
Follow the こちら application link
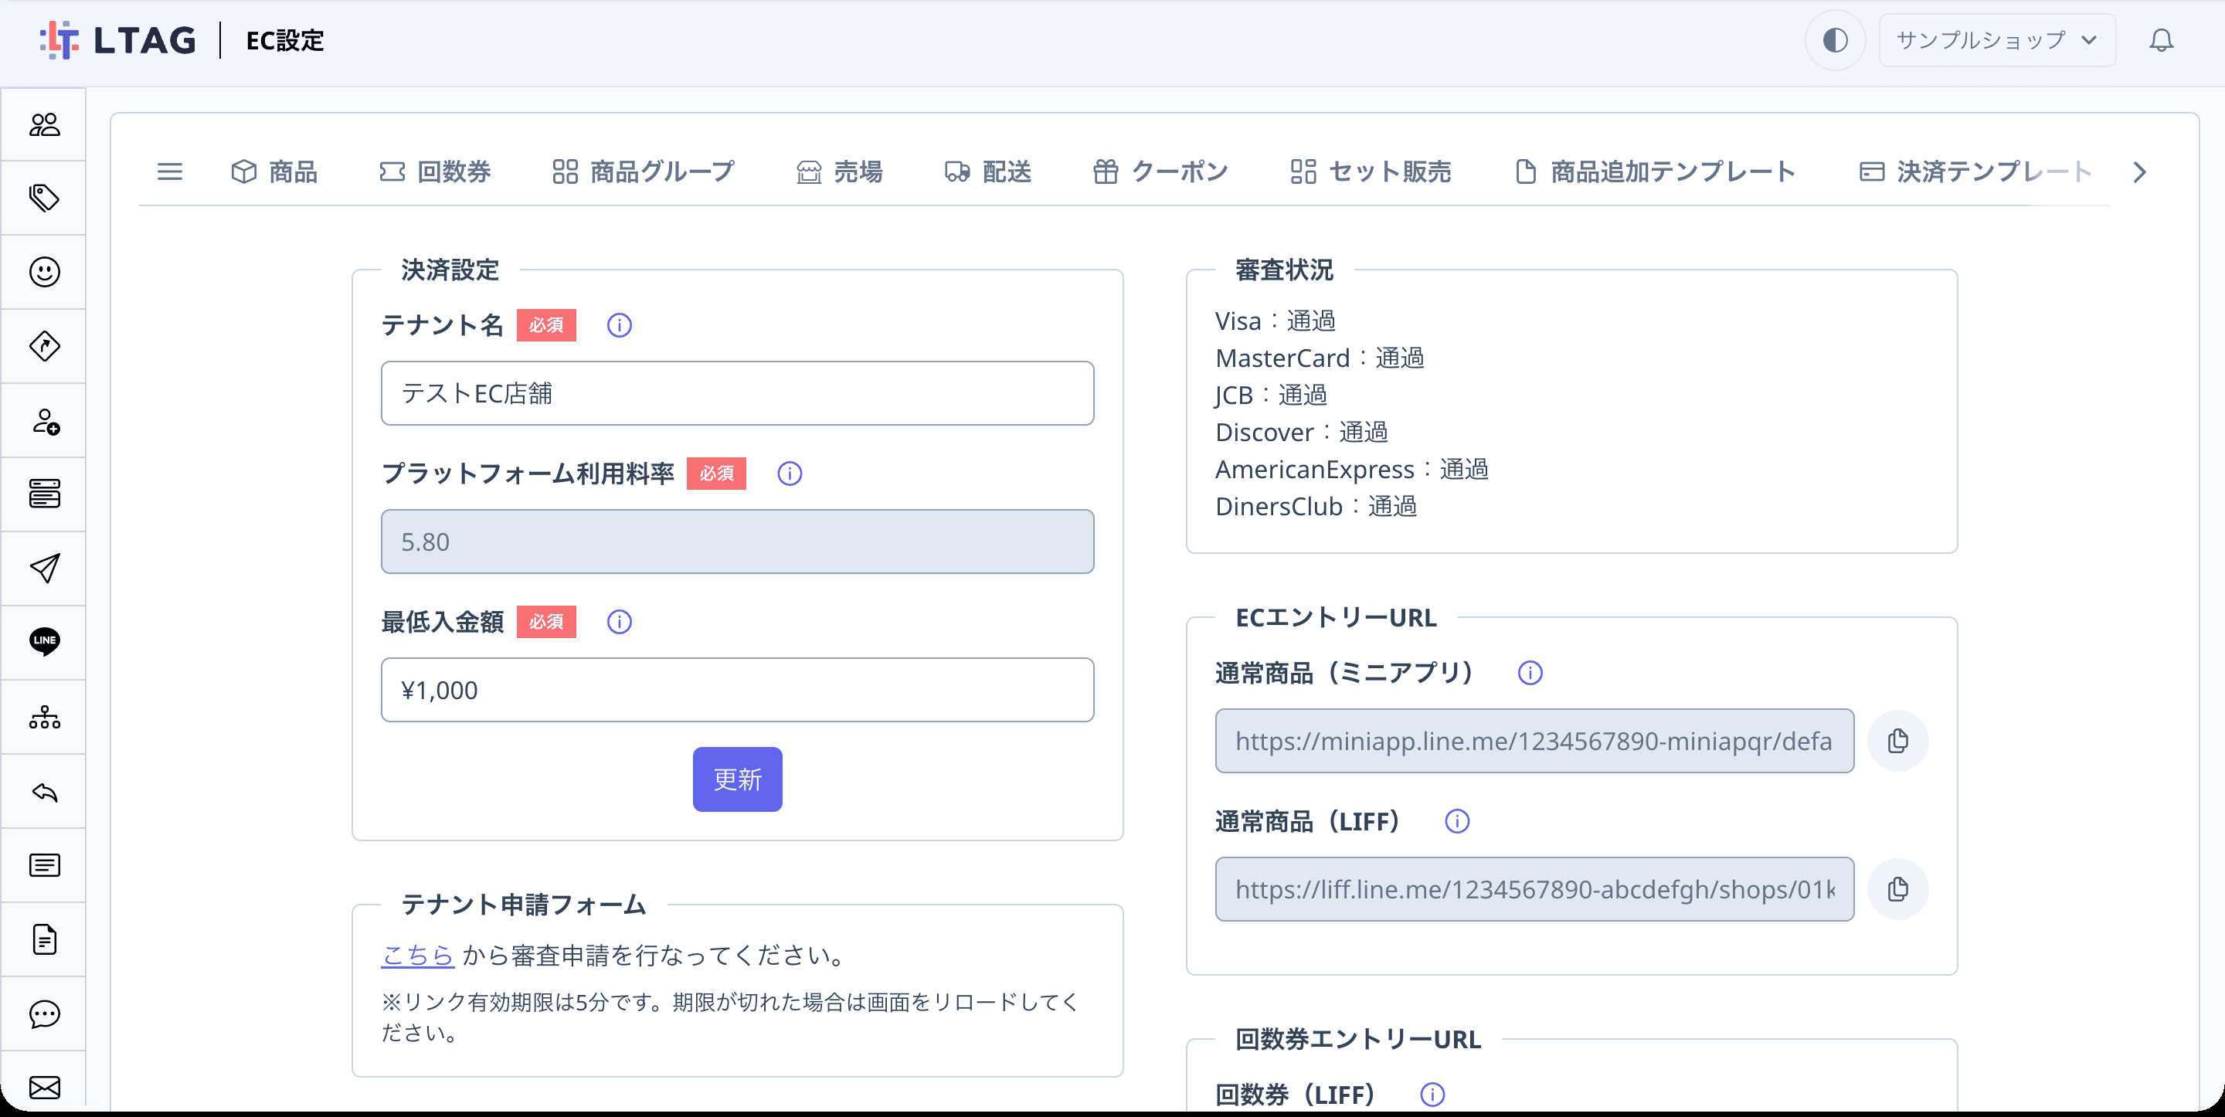(417, 956)
